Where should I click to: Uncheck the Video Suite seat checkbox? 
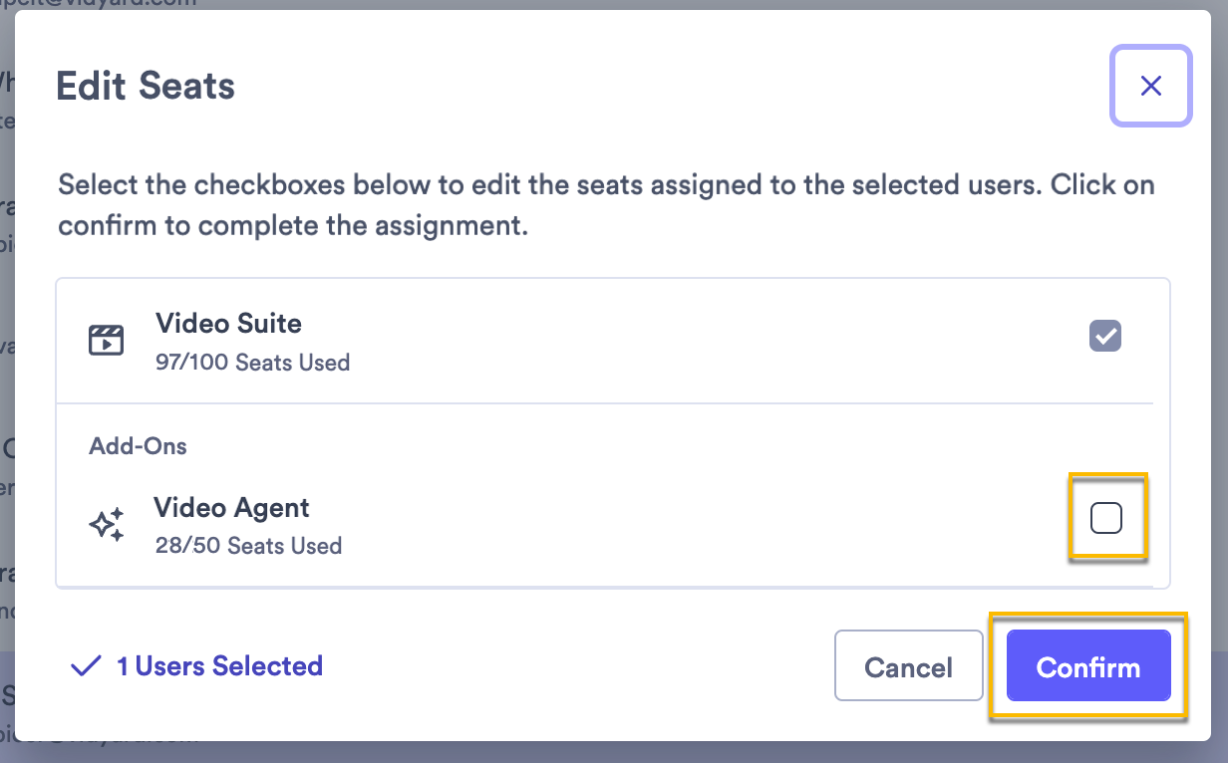pos(1104,336)
